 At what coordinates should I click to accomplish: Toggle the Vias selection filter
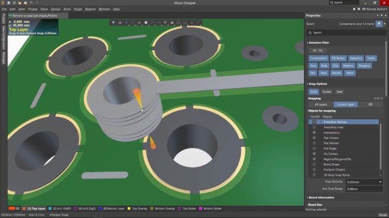click(x=336, y=66)
